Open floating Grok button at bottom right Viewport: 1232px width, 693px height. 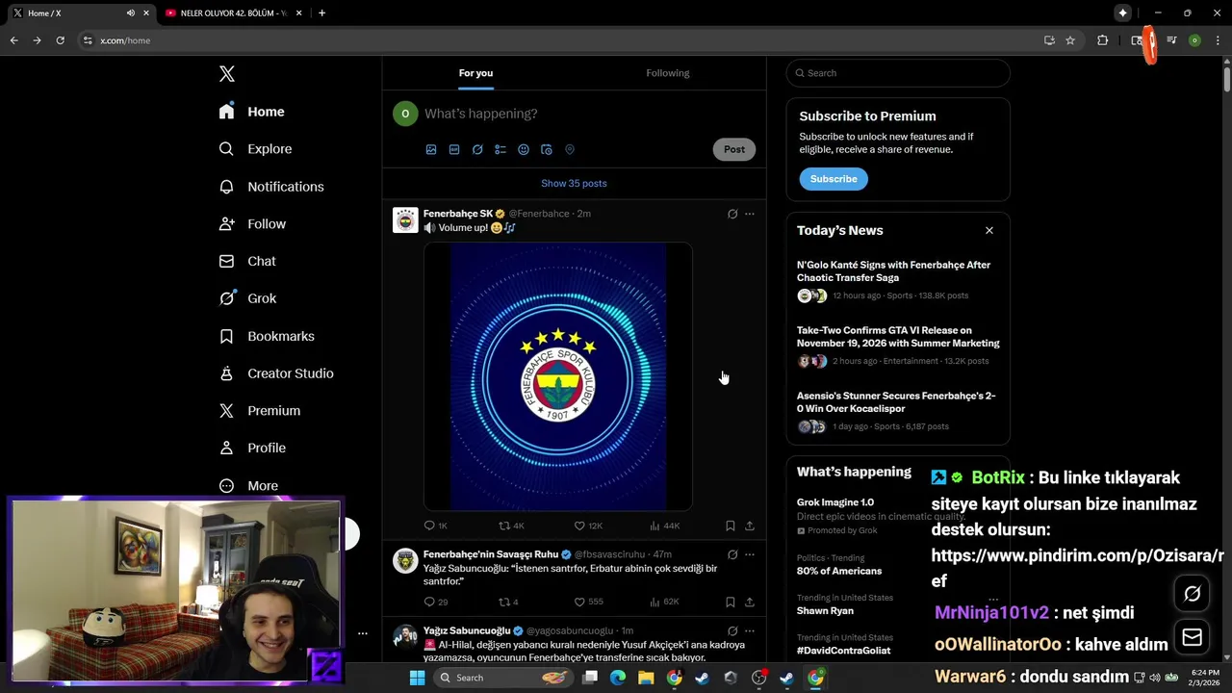[x=1192, y=594]
